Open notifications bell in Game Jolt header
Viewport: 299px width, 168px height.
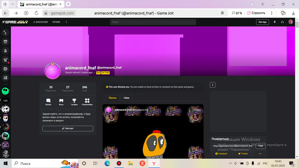coord(275,22)
